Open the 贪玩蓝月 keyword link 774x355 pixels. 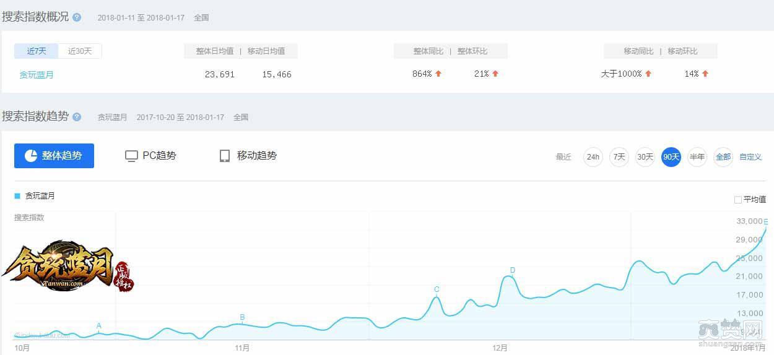pos(37,75)
